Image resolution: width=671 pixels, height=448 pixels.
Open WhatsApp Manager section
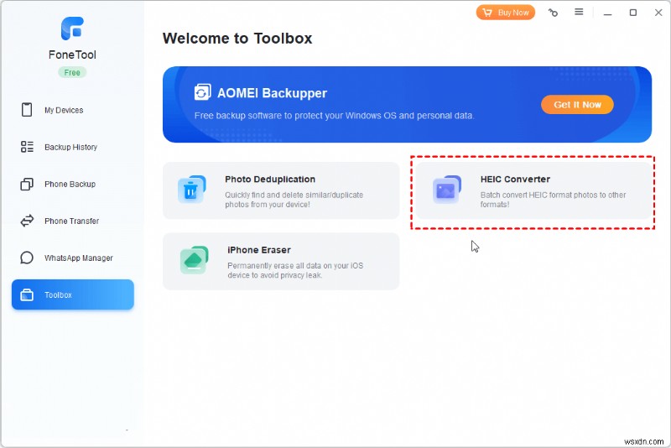click(73, 258)
